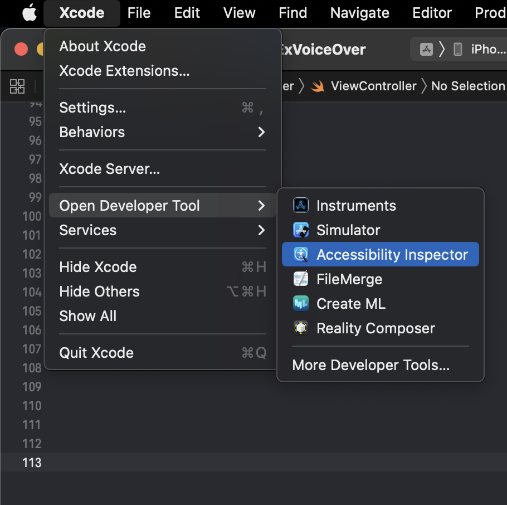Open the Editor menu
Viewport: 507px width, 505px height.
click(x=432, y=13)
